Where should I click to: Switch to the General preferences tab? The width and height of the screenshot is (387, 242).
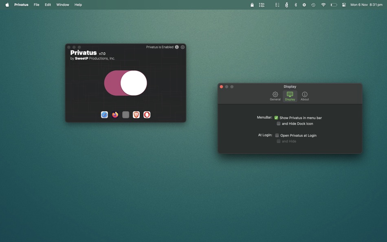pyautogui.click(x=275, y=96)
